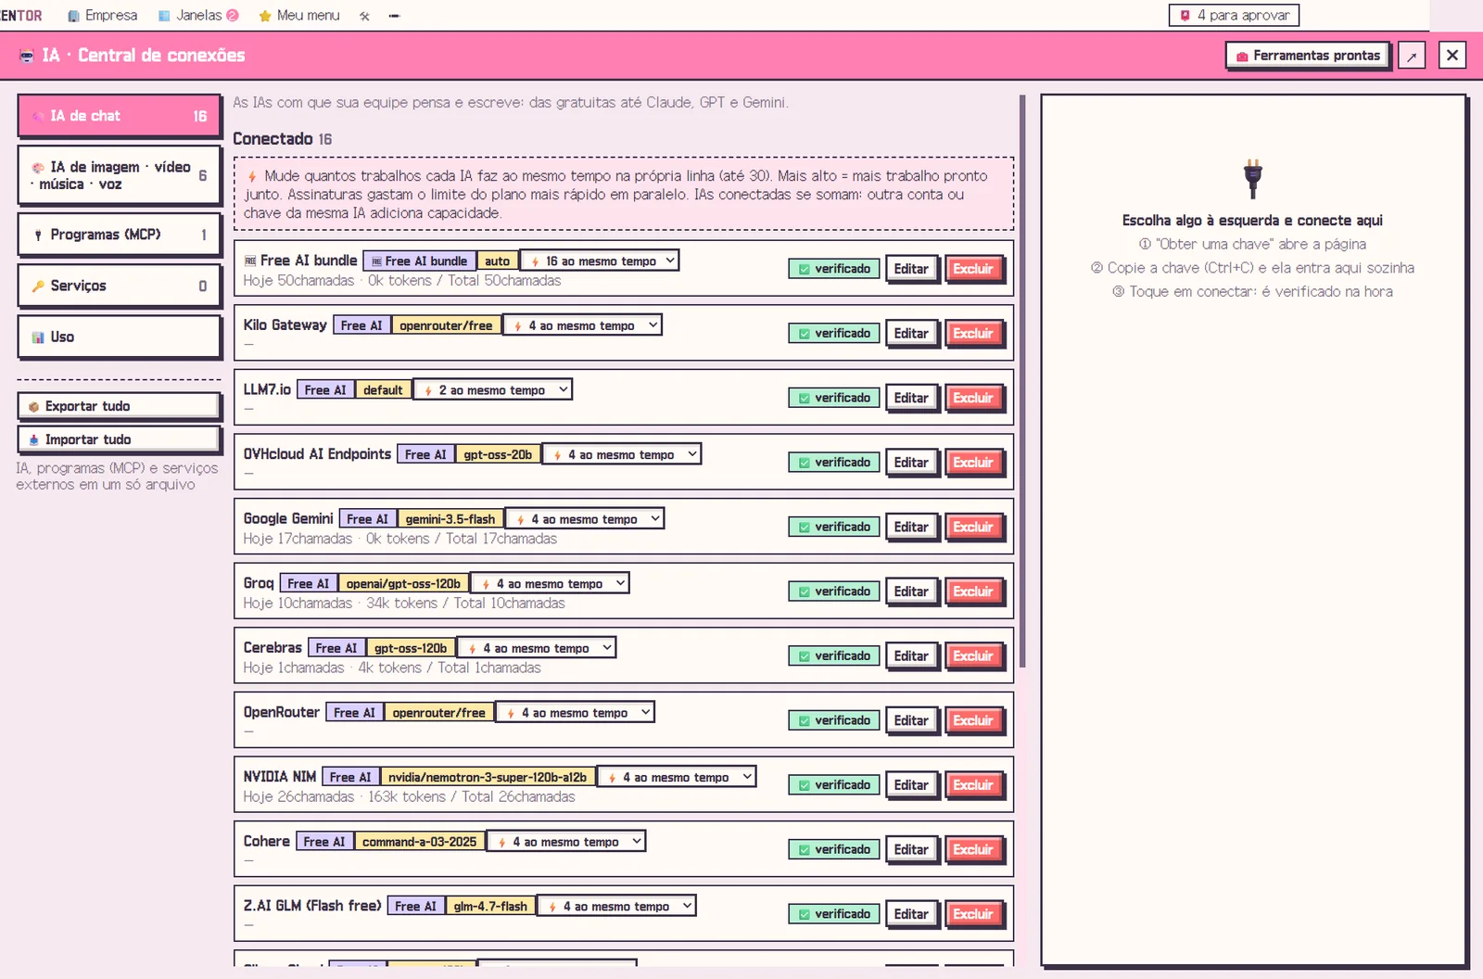Click the check icon in Groq verificado badge

[x=804, y=591]
